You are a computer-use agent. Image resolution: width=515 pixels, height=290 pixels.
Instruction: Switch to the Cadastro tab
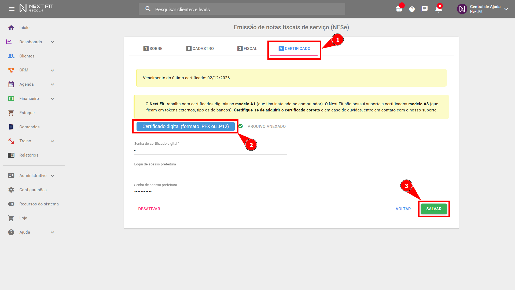pyautogui.click(x=200, y=49)
